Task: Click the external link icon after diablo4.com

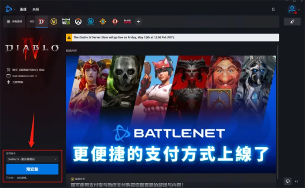Action: [36, 76]
